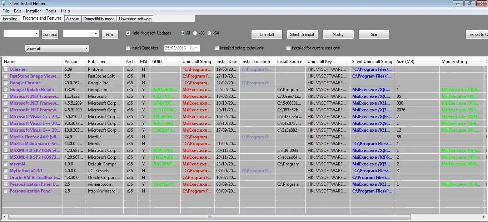Click the Oracle Corpora... publisher cell
The height and width of the screenshot is (222, 488).
[x=104, y=178]
